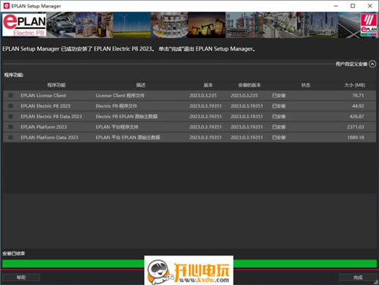Click the help button at bottom left
The height and width of the screenshot is (285, 379).
[x=21, y=277]
